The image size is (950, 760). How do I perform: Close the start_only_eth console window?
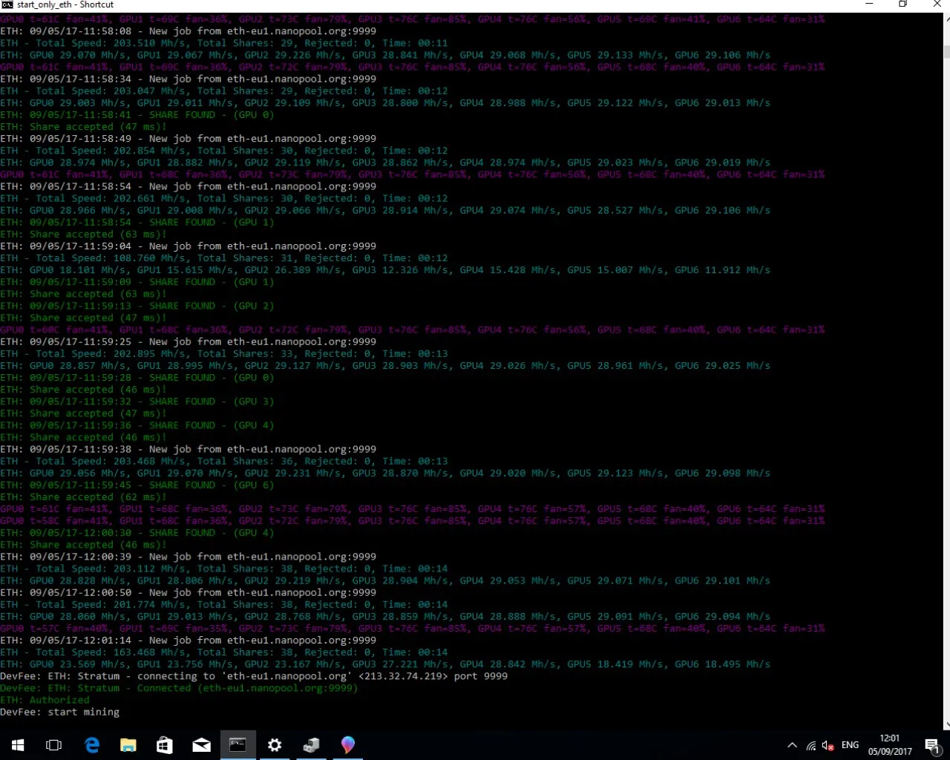(936, 4)
